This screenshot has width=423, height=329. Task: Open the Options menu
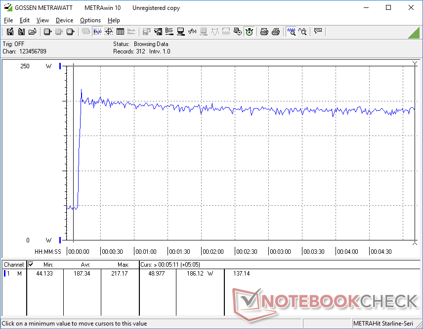click(x=90, y=20)
